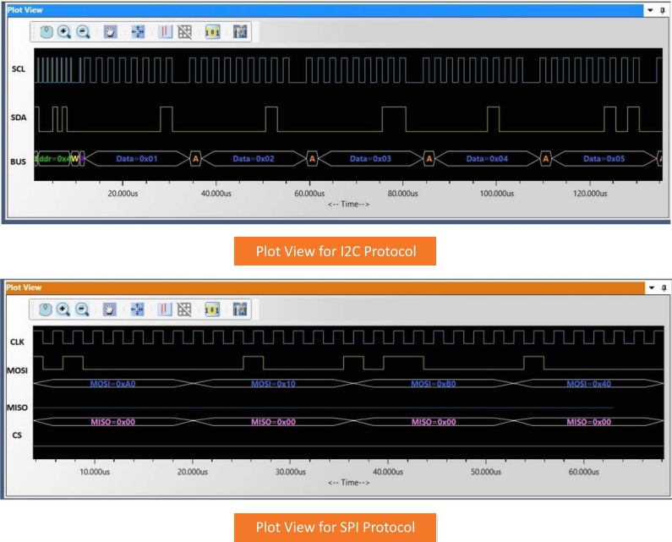
Task: Click the 100.000us time axis label
Action: click(497, 194)
